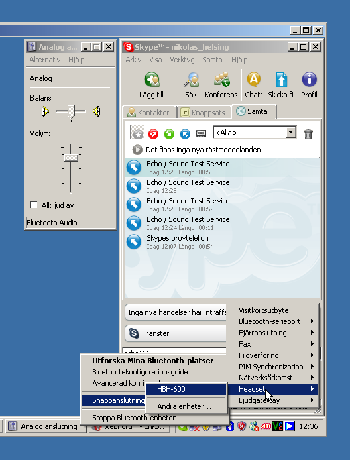The height and width of the screenshot is (460, 350).
Task: Select the Skypes provtelefon call entry
Action: point(222,242)
